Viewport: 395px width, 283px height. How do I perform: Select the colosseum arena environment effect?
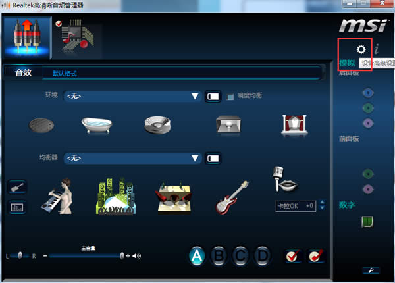coord(158,125)
